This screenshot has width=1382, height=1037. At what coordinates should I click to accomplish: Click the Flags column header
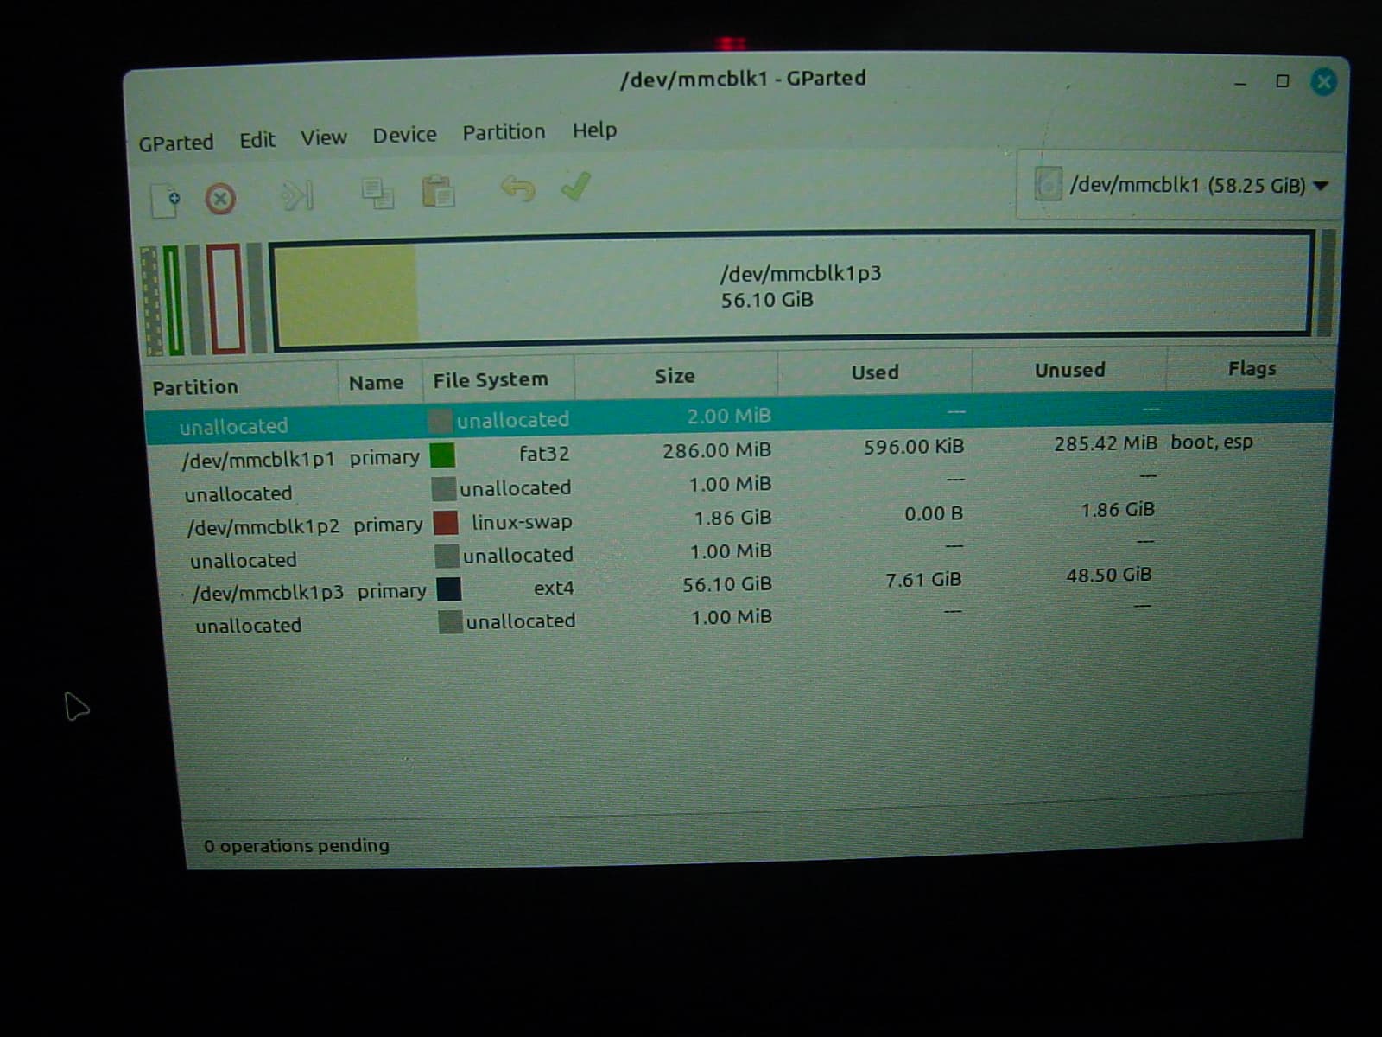[x=1251, y=369]
